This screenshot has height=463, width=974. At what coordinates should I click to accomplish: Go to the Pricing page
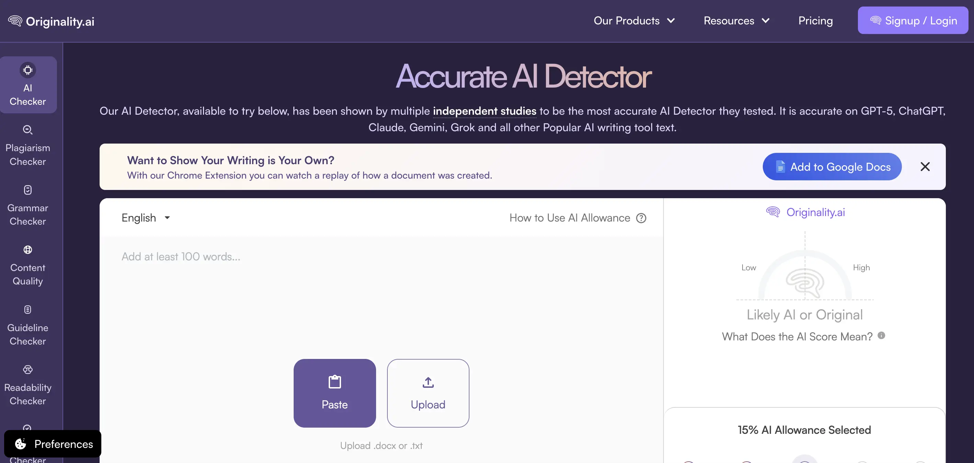point(816,20)
